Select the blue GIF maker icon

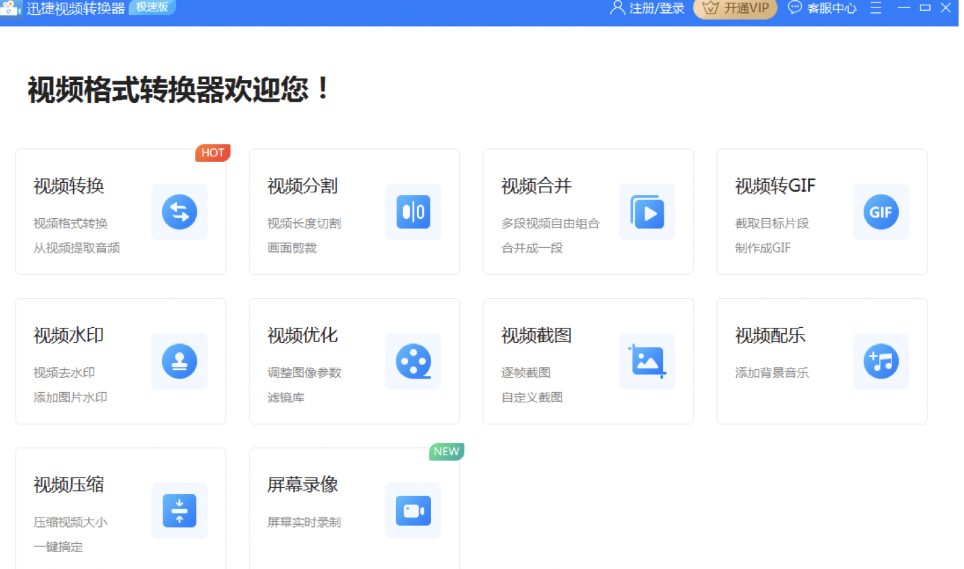[x=881, y=212]
